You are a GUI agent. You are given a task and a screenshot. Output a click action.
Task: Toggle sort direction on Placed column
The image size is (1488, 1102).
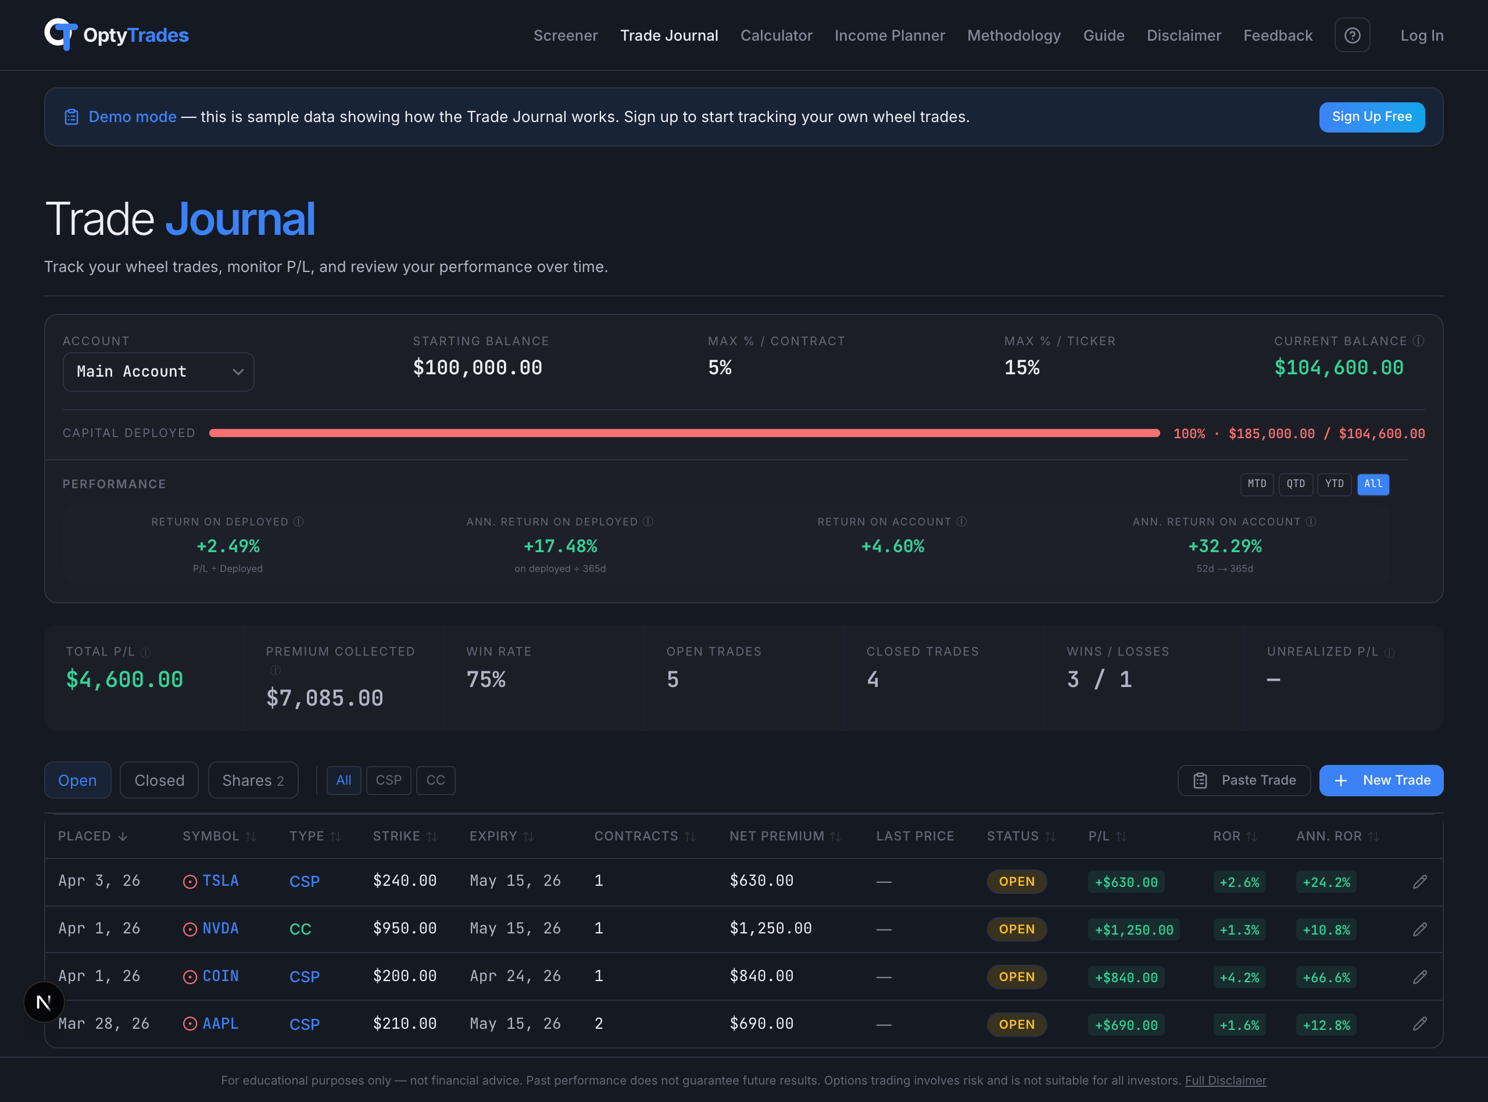click(94, 836)
